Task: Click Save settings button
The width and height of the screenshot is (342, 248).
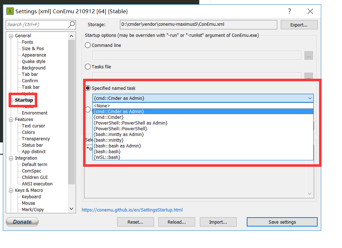Action: tap(282, 222)
